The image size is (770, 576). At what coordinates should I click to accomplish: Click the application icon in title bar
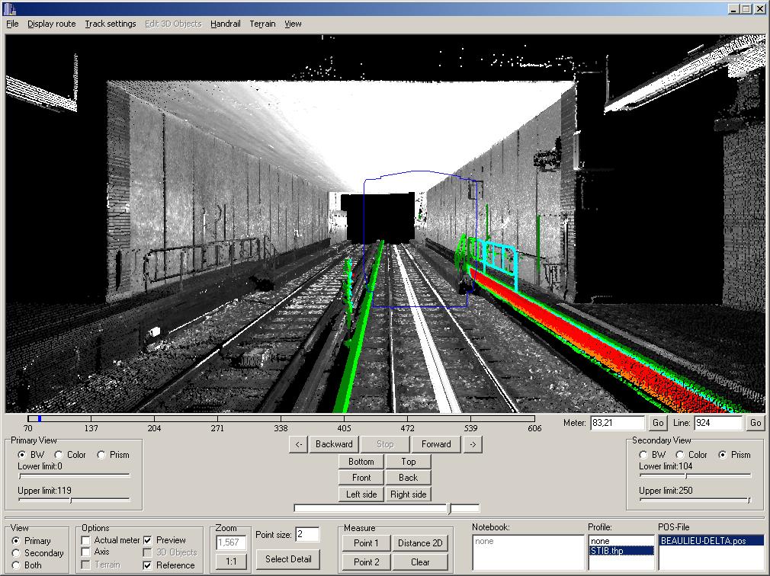pos(10,8)
